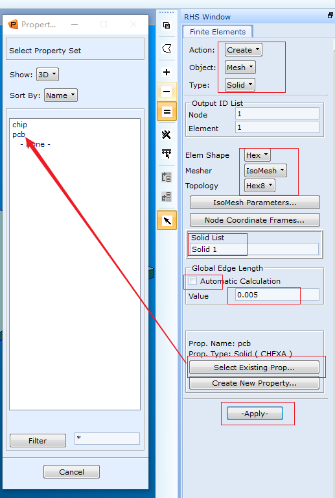The image size is (335, 498).
Task: Click the Node ID input field
Action: click(277, 114)
